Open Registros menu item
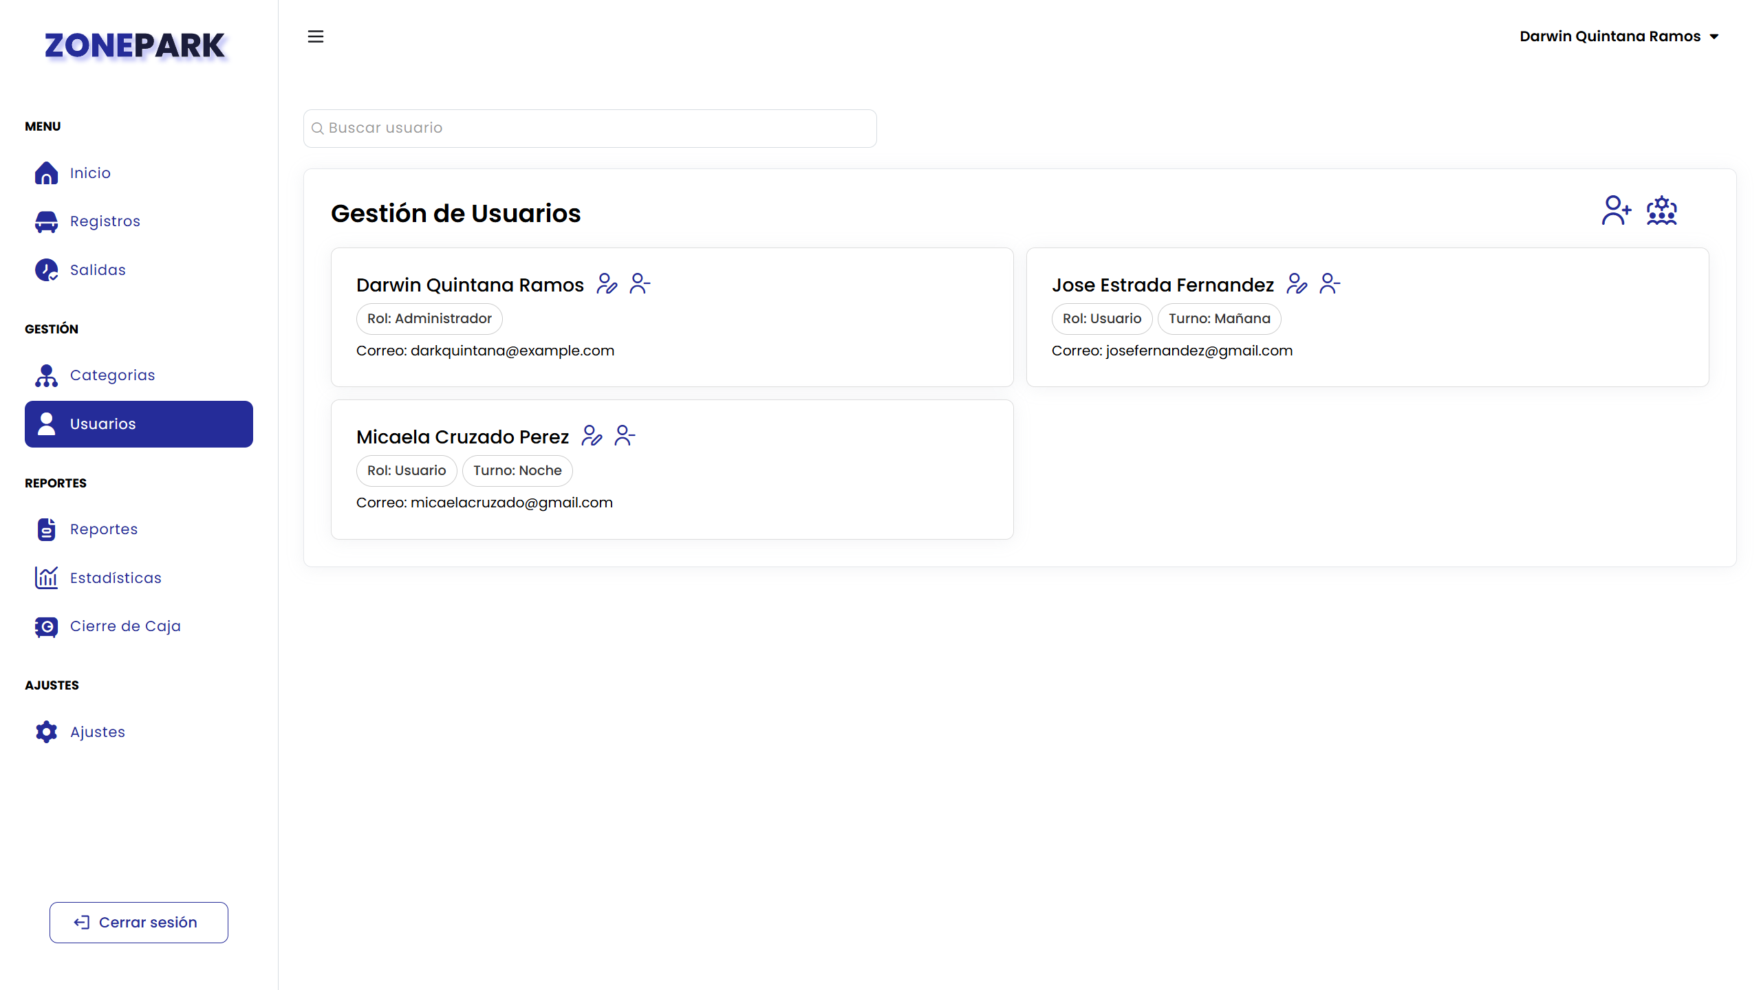 tap(105, 221)
